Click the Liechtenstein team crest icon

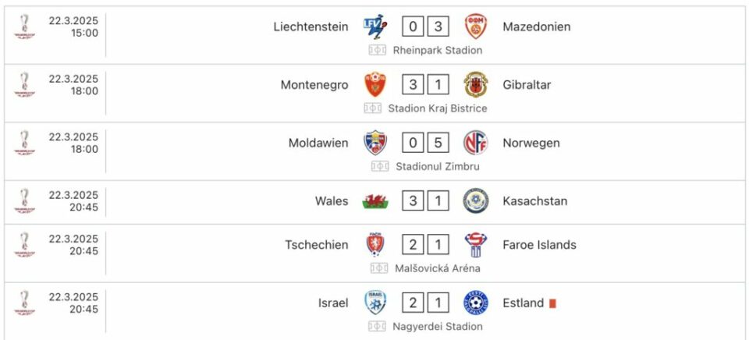(375, 27)
